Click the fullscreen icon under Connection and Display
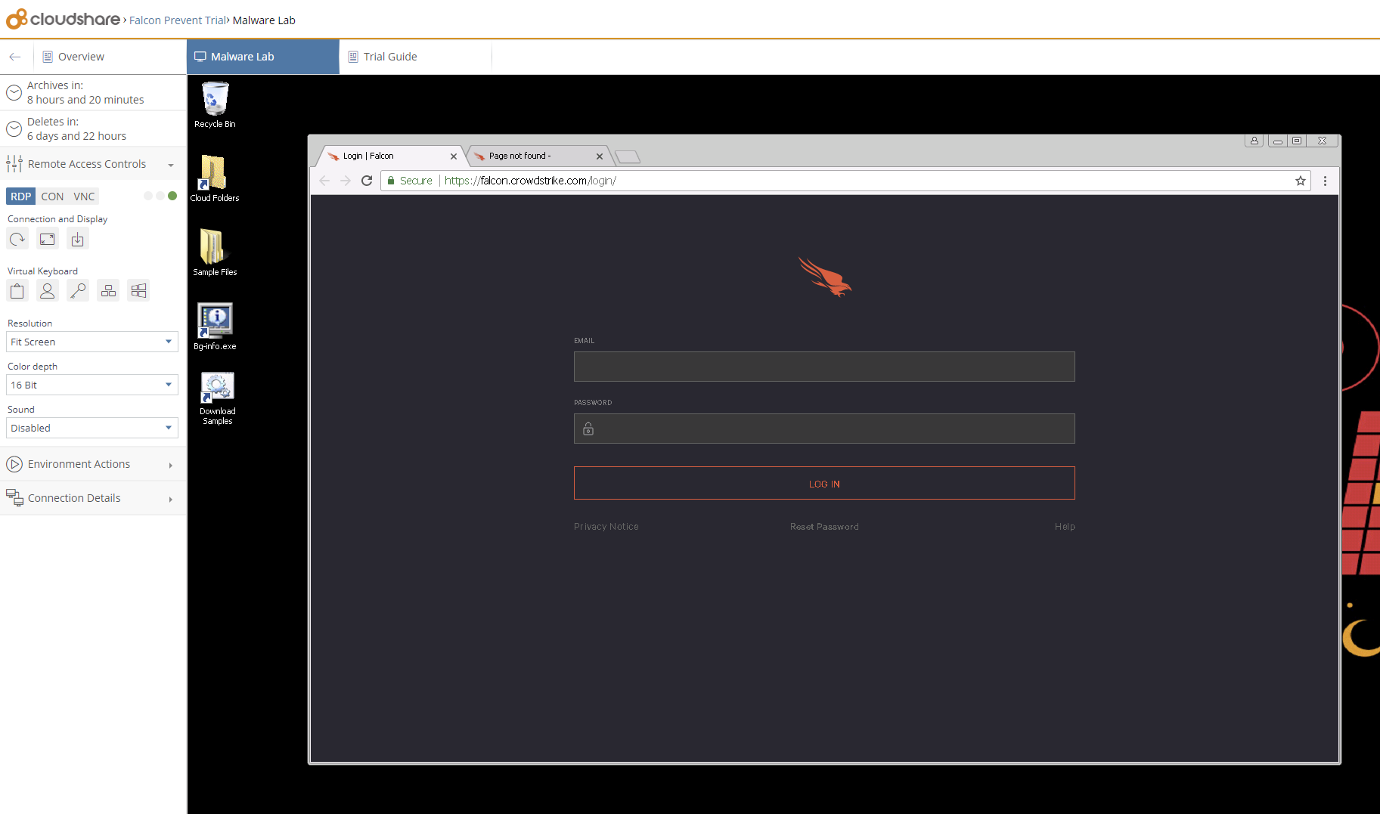The height and width of the screenshot is (814, 1380). [48, 240]
